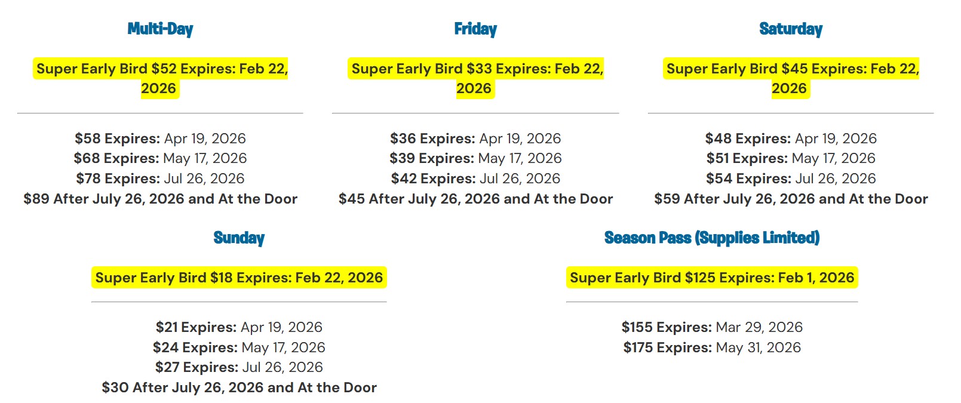Choose Saturday Super Early Bird $45 banner
Screen dimensions: 961x403
[x=791, y=78]
